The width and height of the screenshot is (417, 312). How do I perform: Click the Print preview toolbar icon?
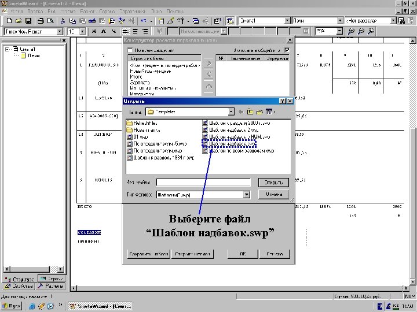tap(50, 21)
